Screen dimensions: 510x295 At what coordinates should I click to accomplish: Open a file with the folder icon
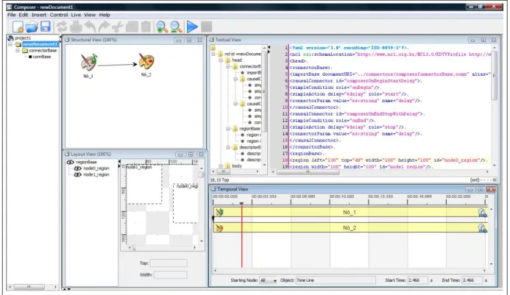point(32,27)
